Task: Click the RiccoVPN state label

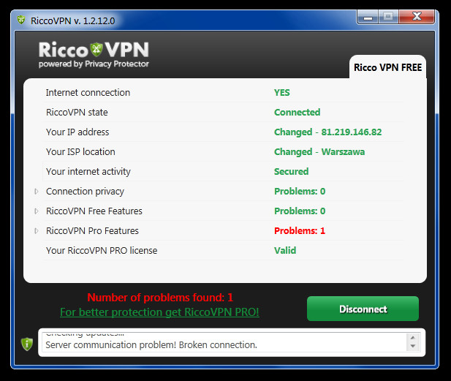Action: coord(77,112)
